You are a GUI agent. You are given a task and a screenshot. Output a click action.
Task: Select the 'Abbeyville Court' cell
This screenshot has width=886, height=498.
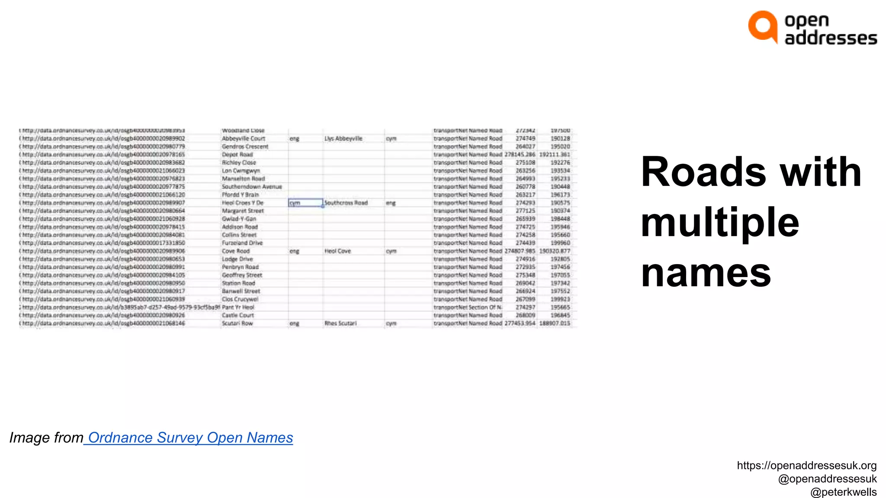[x=243, y=139]
